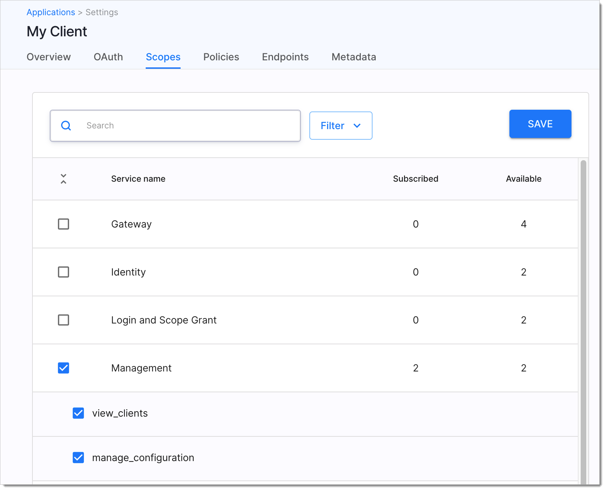Click the Subscribed column header
605x490 pixels.
pyautogui.click(x=416, y=179)
